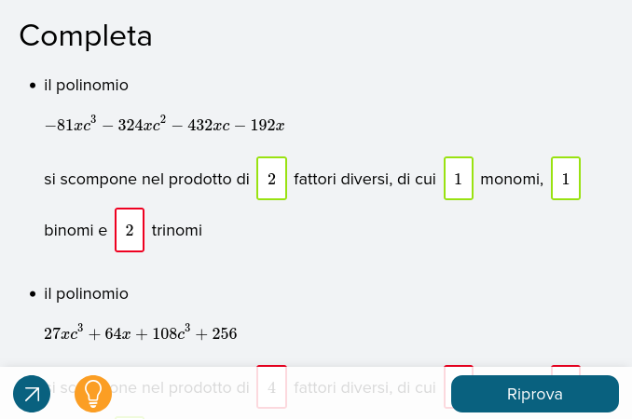Open the orange lightbulb hint

tap(93, 394)
